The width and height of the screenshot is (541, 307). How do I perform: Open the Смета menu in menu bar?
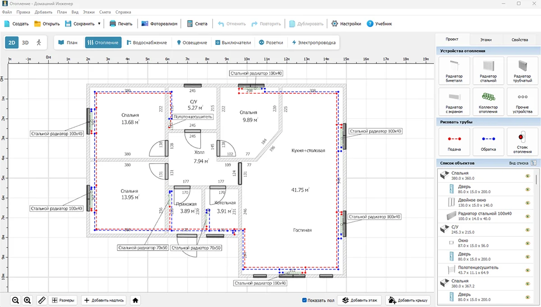105,12
